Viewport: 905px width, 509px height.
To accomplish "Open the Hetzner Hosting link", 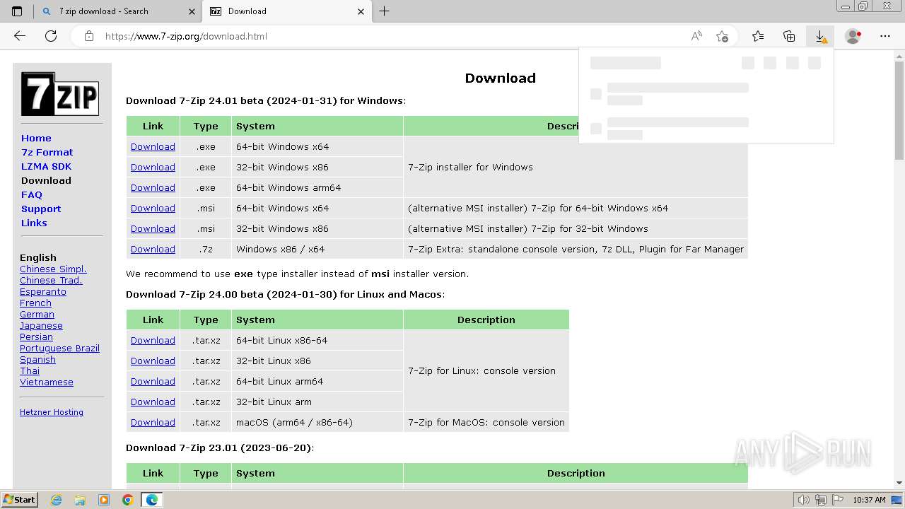I will [52, 412].
